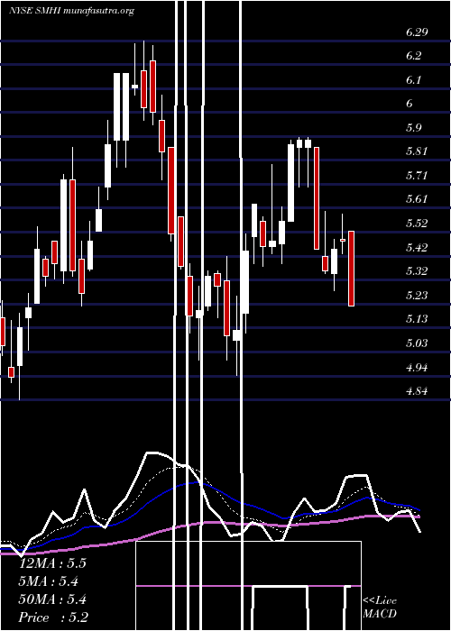Click the 5.52 price axis label
451x631 pixels.
tap(417, 224)
